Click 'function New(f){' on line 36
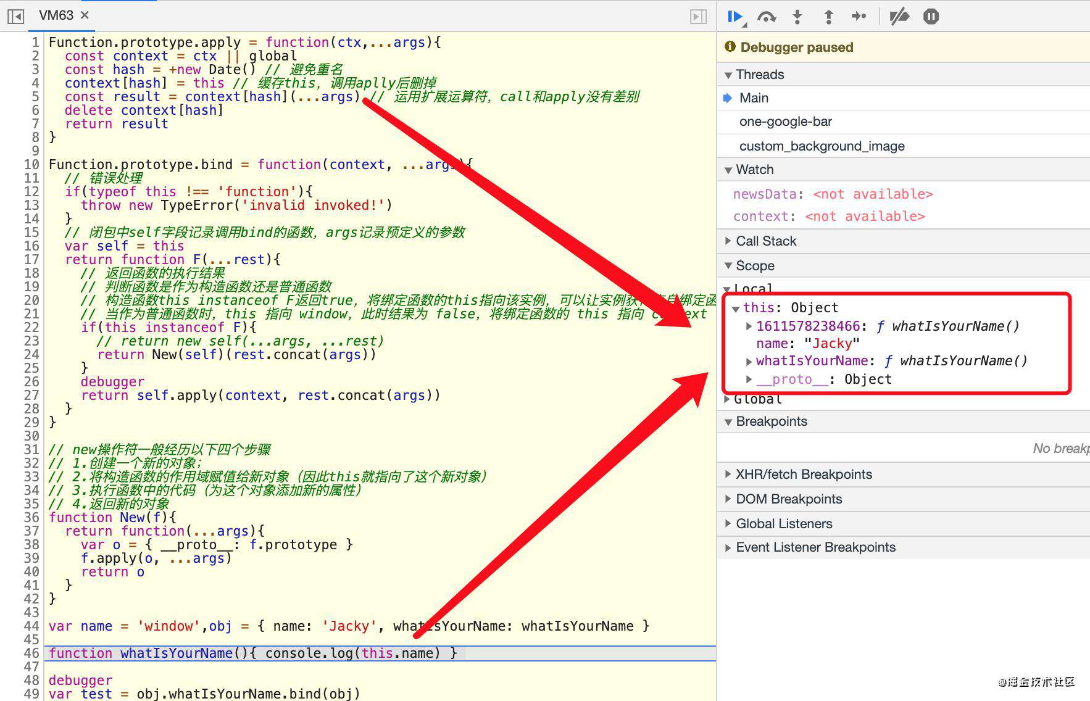This screenshot has height=701, width=1090. pos(112,518)
